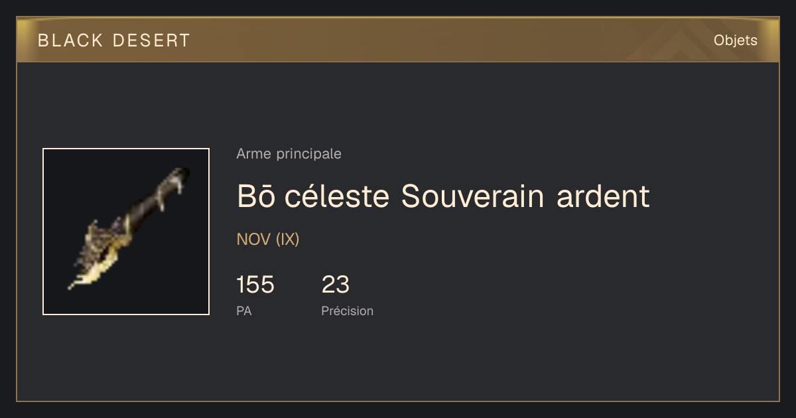796x418 pixels.
Task: Click the gold header banner
Action: point(398,40)
